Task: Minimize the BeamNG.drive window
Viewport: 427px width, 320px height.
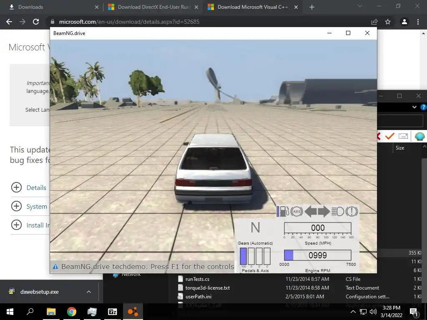Action: point(329,33)
